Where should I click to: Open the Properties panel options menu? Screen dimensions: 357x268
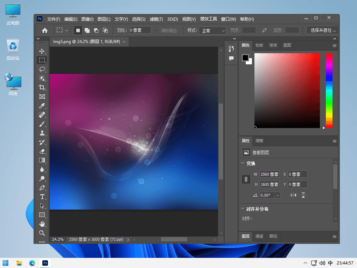335,141
